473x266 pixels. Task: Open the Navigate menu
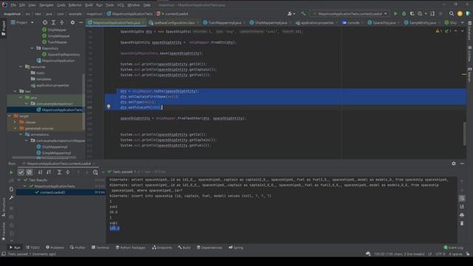pos(47,5)
